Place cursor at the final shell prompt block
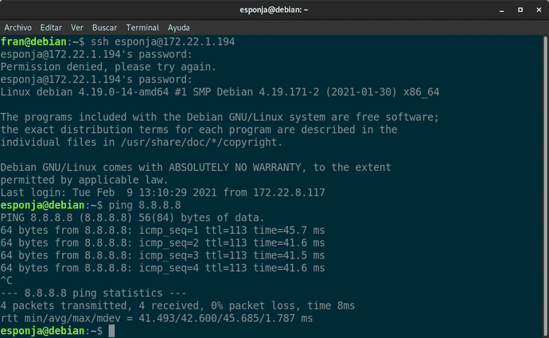Image resolution: width=549 pixels, height=338 pixels. coord(111,331)
